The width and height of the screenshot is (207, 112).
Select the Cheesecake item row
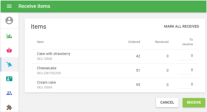pos(115,71)
